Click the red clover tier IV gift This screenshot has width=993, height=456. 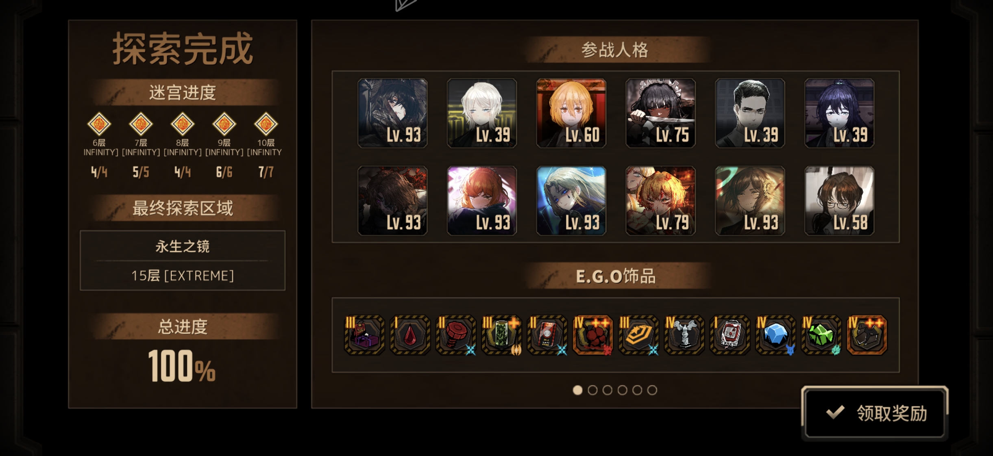coord(592,335)
